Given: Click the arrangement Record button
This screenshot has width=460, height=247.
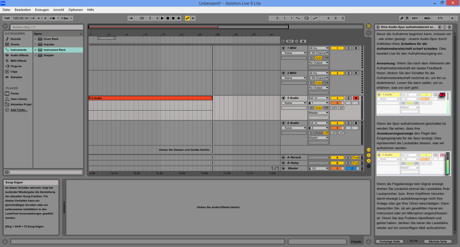Looking at the screenshot, I should tap(173, 18).
